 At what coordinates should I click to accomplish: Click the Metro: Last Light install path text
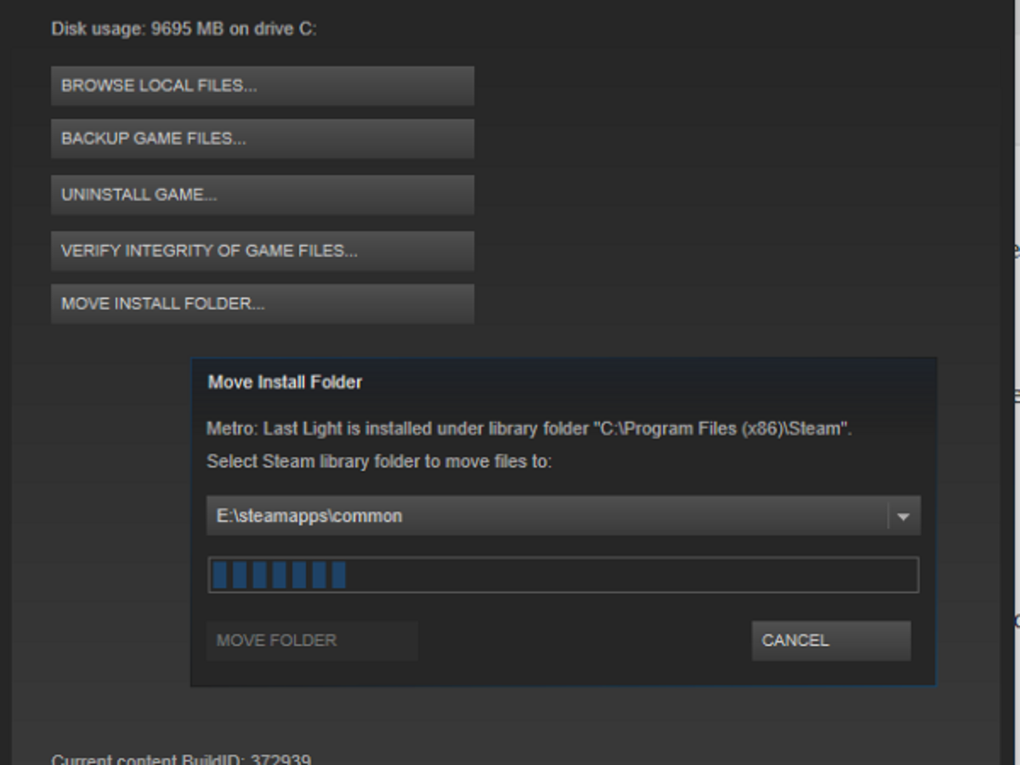click(530, 428)
